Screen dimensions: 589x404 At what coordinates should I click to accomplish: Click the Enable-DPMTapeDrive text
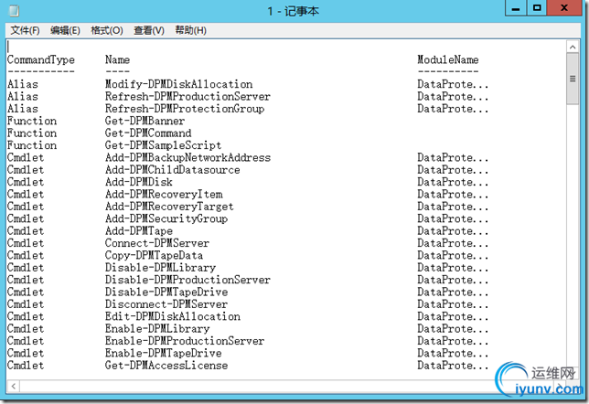pos(164,353)
